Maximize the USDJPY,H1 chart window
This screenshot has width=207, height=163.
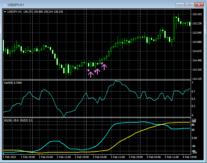pyautogui.click(x=190, y=4)
